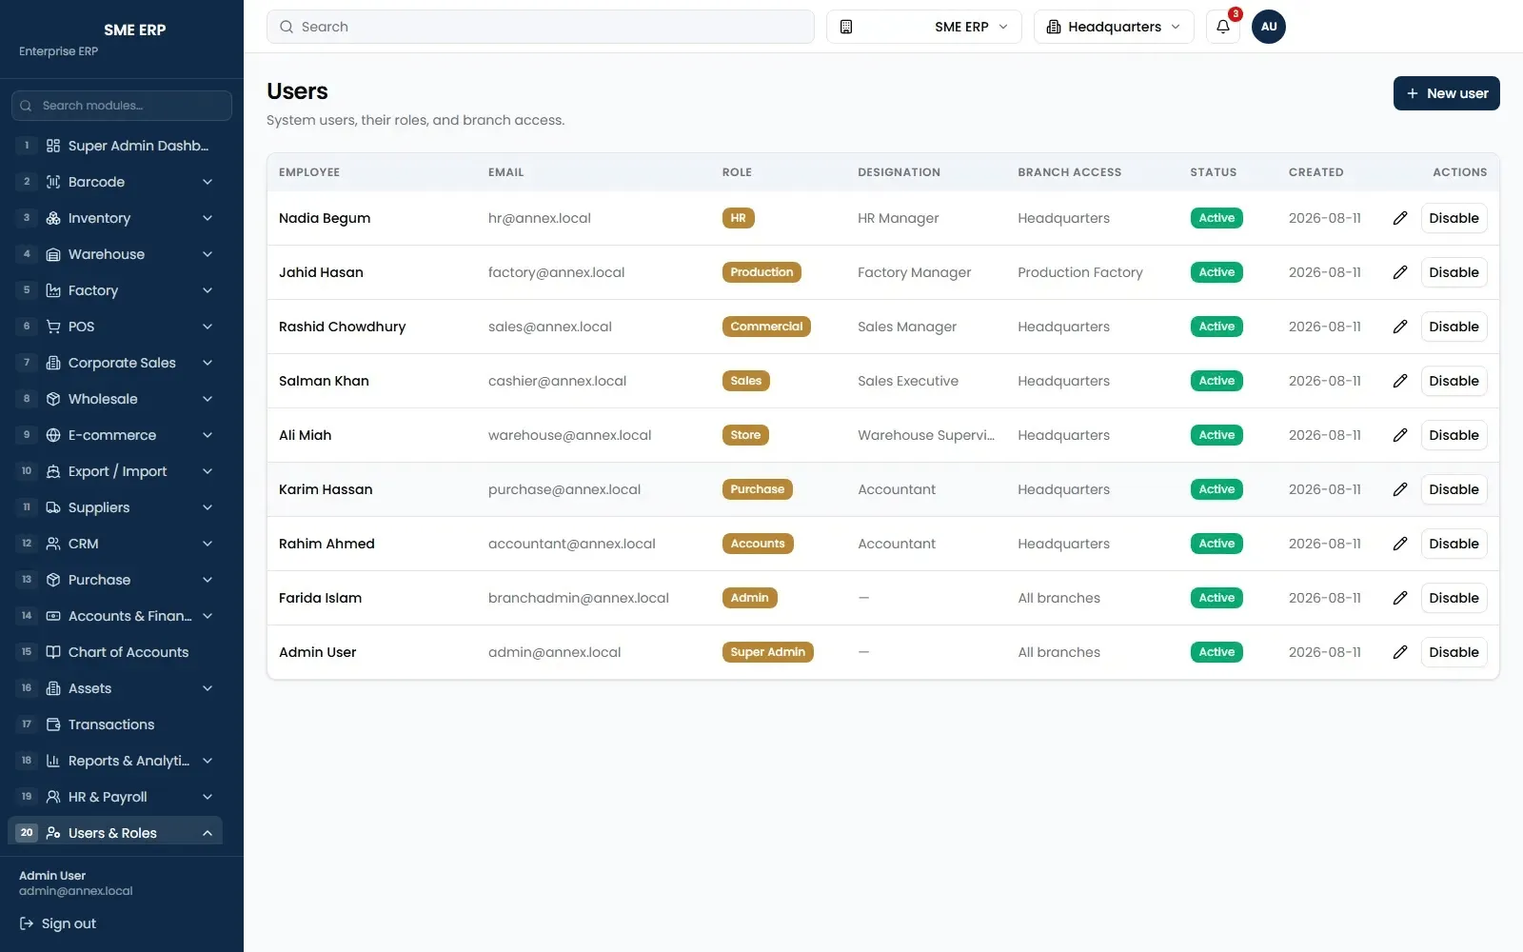Disable Jahid Hasan's account
The width and height of the screenshot is (1523, 952).
1454,272
